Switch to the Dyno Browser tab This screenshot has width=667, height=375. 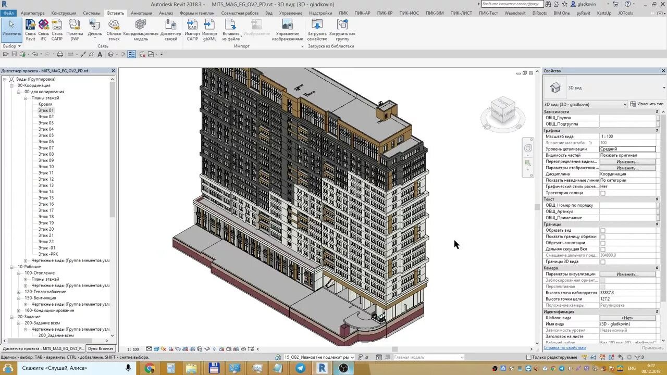point(101,348)
